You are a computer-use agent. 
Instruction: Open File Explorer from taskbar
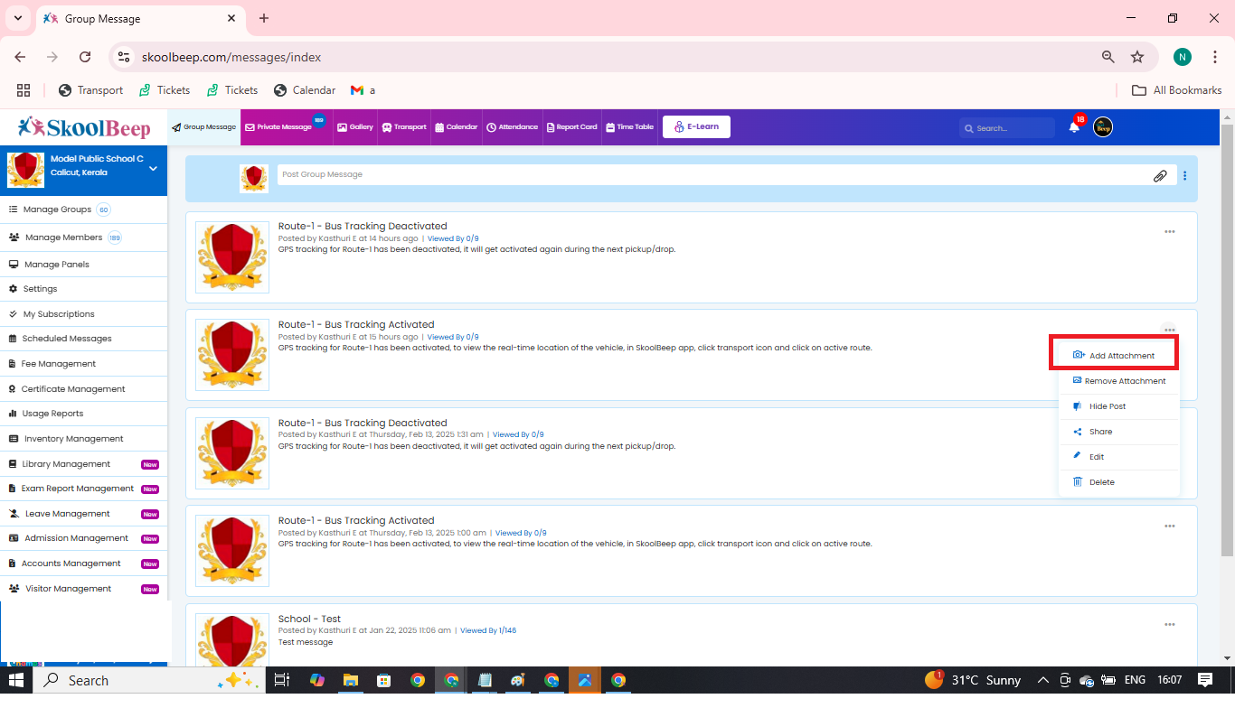click(351, 680)
